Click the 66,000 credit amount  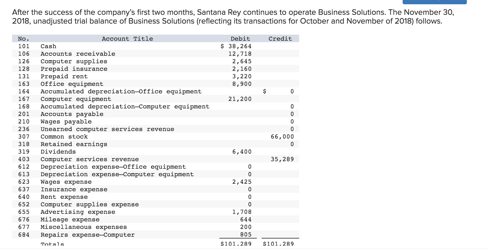tap(282, 137)
